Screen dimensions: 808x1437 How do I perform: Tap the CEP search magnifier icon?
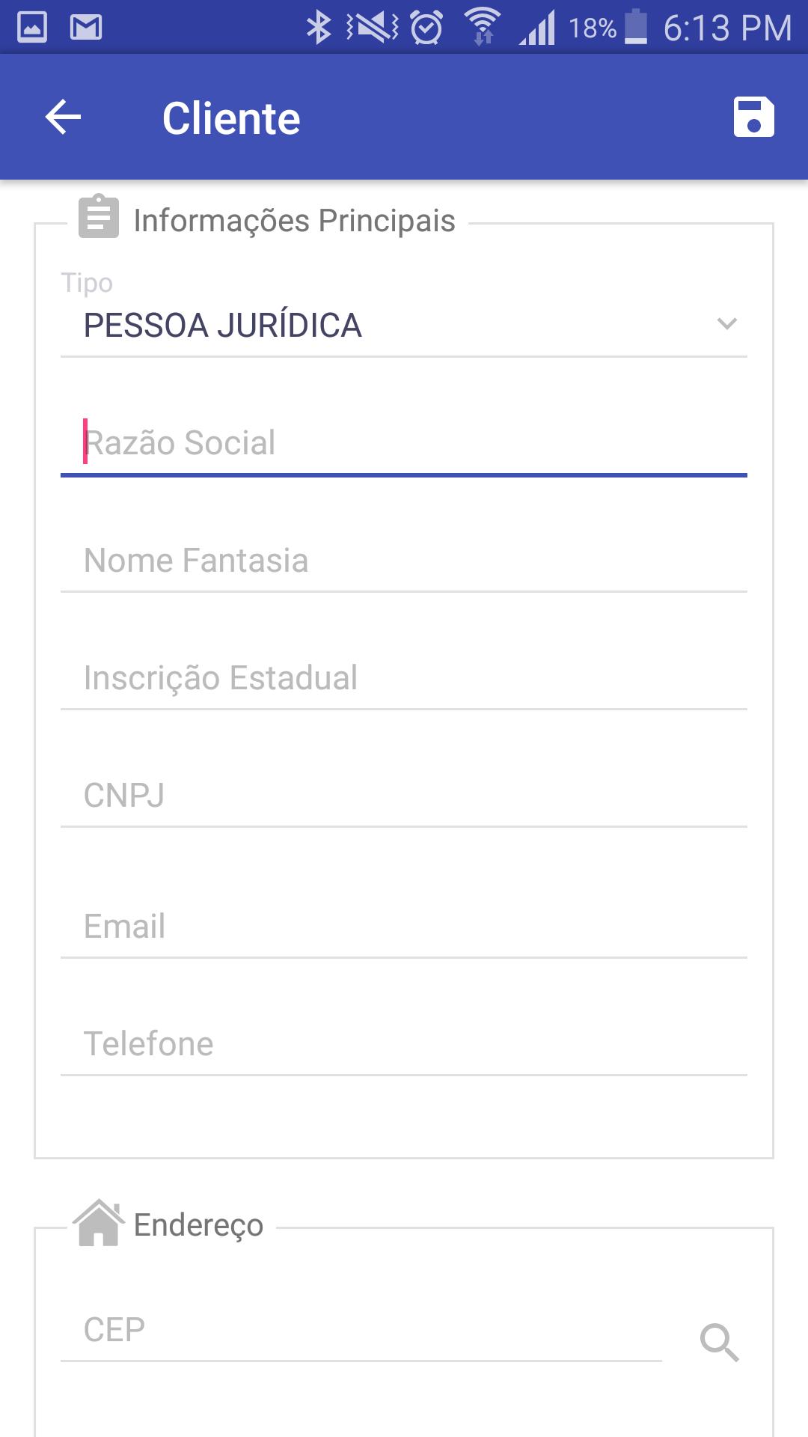point(719,1342)
